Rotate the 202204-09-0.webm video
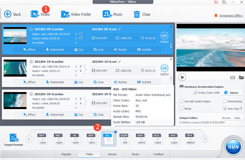The width and height of the screenshot is (245, 160). (120, 49)
